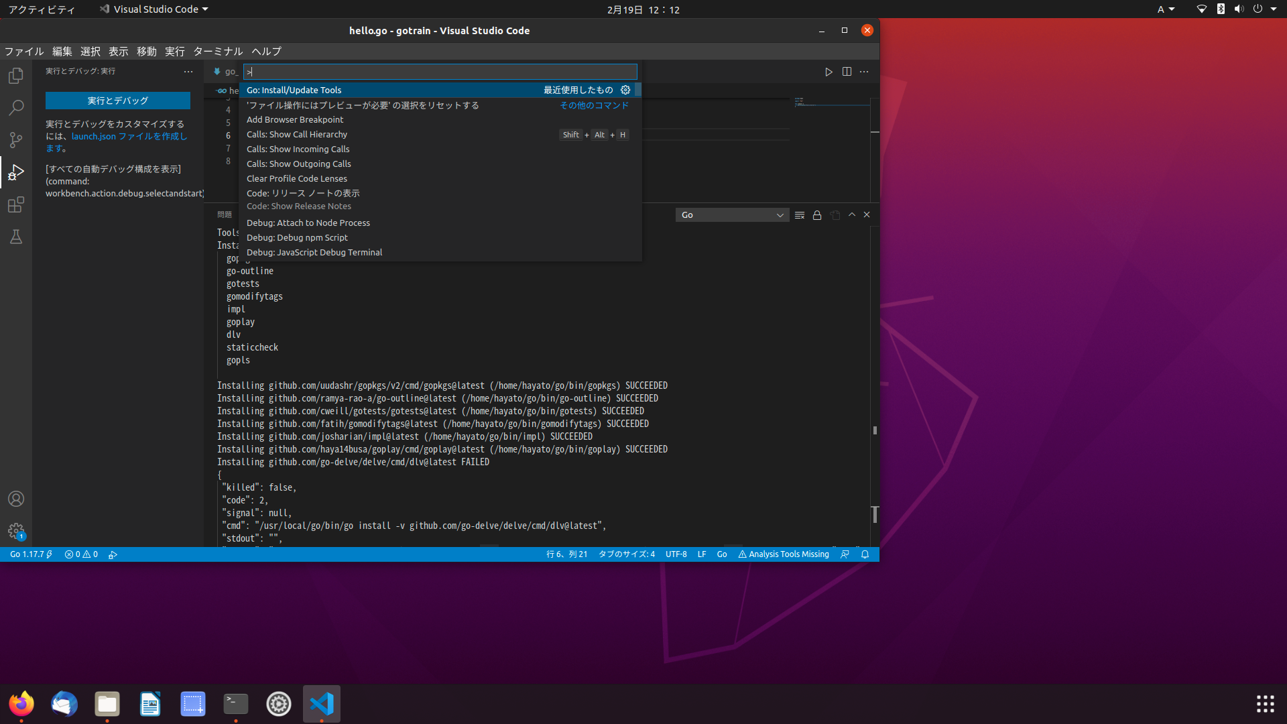Screen dimensions: 1287x724
Task: Open the Manage gear icon
Action: pyautogui.click(x=15, y=530)
